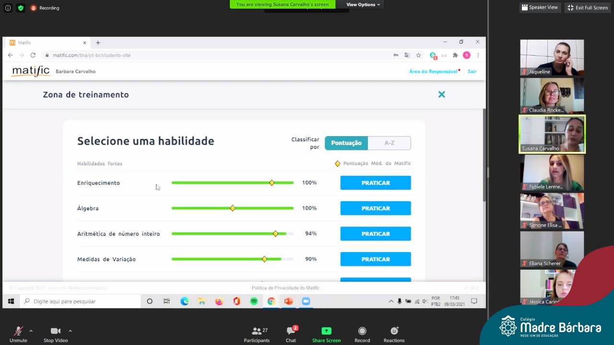Click the green Share Screen icon
This screenshot has height=345, width=614.
(x=326, y=331)
